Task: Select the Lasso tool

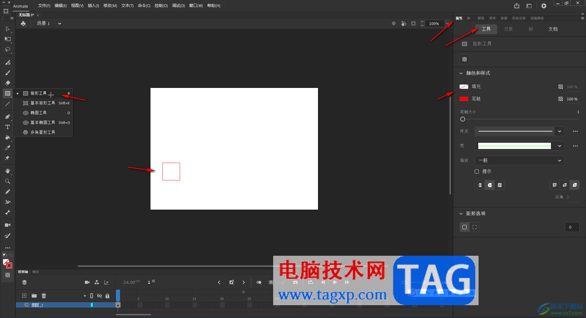Action: click(x=8, y=49)
